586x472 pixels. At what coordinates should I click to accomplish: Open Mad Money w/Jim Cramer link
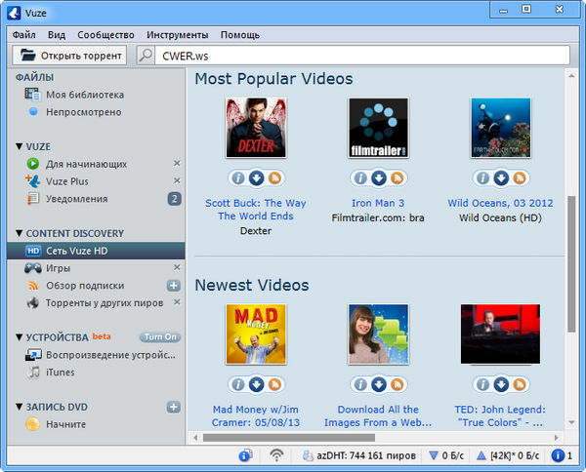tap(256, 416)
